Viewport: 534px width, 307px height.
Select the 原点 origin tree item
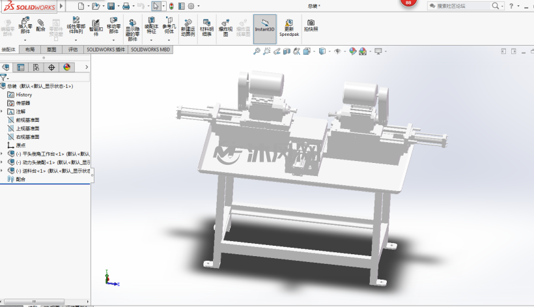[16, 145]
